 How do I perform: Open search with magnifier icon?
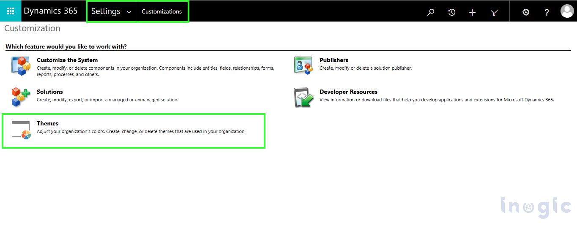[431, 12]
